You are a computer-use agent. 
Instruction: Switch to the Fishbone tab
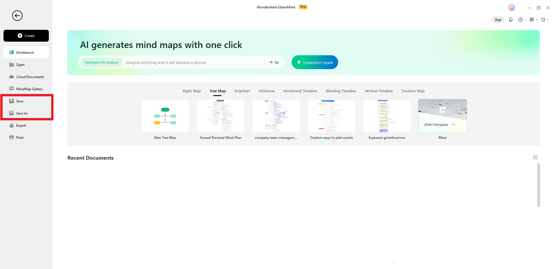[x=267, y=91]
